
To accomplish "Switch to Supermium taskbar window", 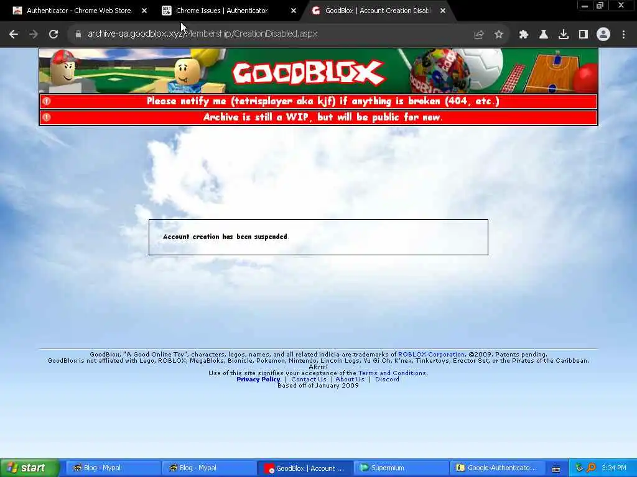I will click(x=400, y=468).
